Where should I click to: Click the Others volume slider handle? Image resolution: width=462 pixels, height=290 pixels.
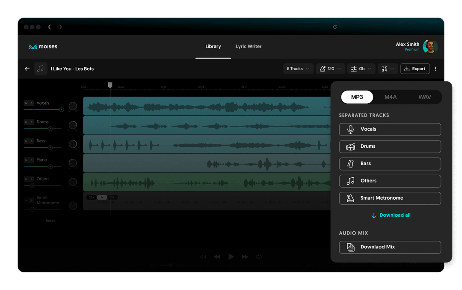33,185
